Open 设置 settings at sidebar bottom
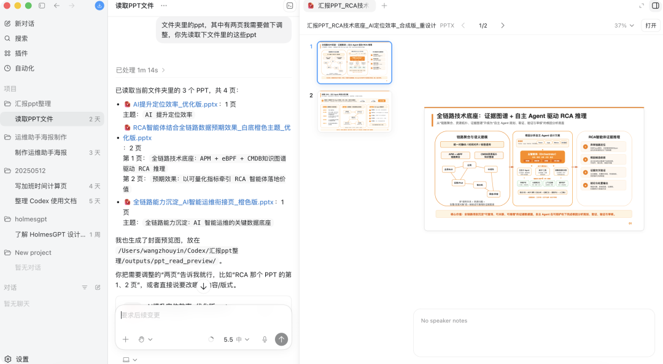The height and width of the screenshot is (364, 663). point(17,359)
